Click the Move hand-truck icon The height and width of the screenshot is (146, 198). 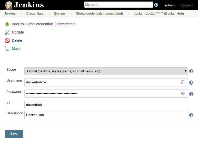pos(7,49)
